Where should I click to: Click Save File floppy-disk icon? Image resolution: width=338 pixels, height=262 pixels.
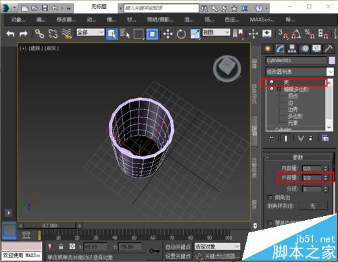[45, 8]
